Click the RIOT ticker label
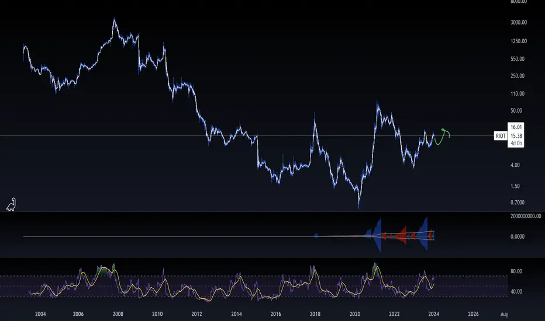Viewport: 545px width, 321px height. click(x=501, y=135)
